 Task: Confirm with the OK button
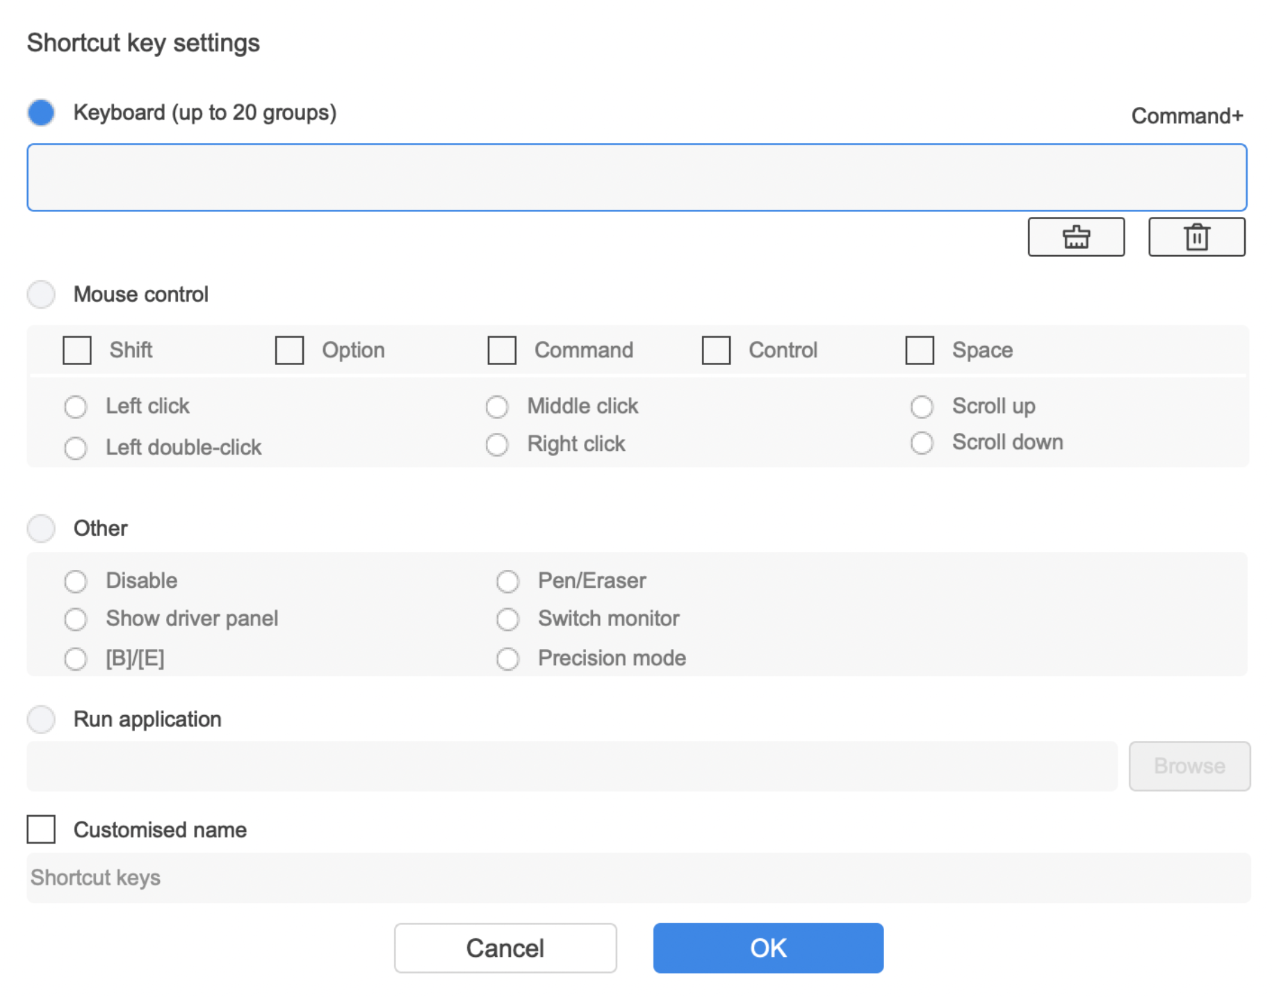pyautogui.click(x=767, y=948)
